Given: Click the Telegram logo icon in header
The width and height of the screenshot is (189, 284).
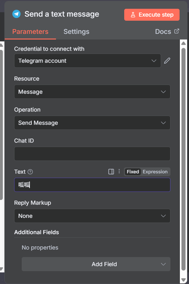Looking at the screenshot, I should 16,14.
